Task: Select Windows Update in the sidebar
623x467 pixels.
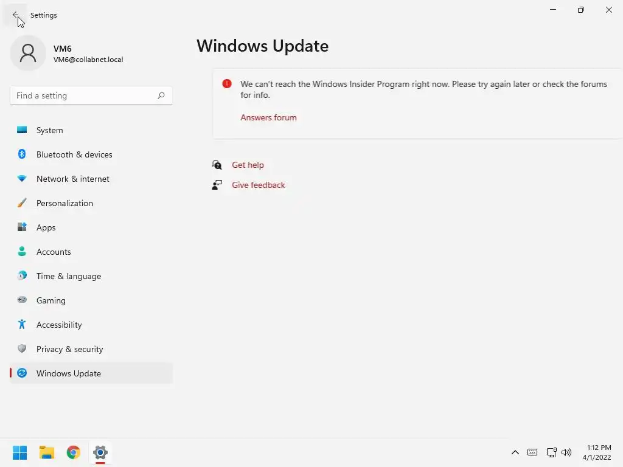Action: pyautogui.click(x=91, y=373)
